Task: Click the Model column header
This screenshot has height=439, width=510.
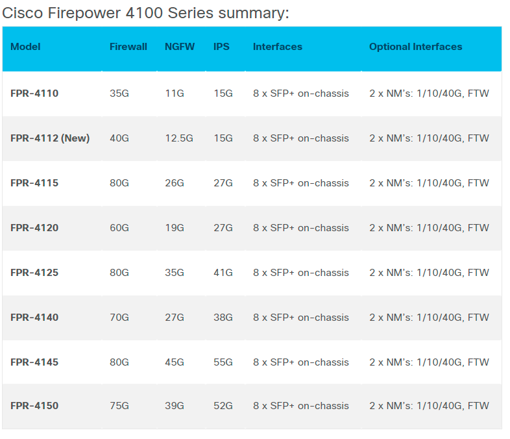Action: click(x=25, y=47)
